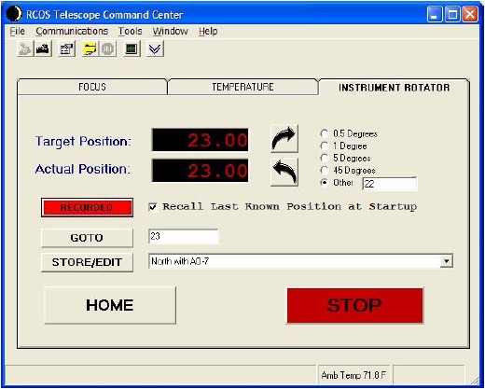Viewport: 485px width, 389px height.
Task: Toggle Recall Last Known Position at Startup
Action: (153, 207)
